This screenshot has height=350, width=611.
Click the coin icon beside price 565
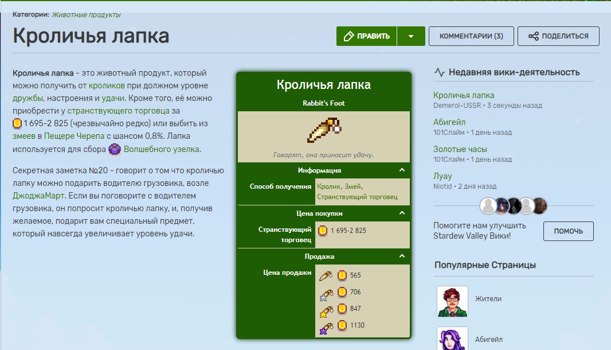tap(342, 275)
